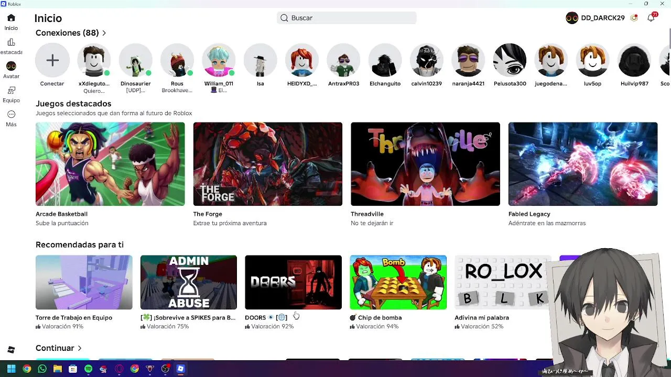671x377 pixels.
Task: Open calvin10239 friend avatar
Action: 426,60
